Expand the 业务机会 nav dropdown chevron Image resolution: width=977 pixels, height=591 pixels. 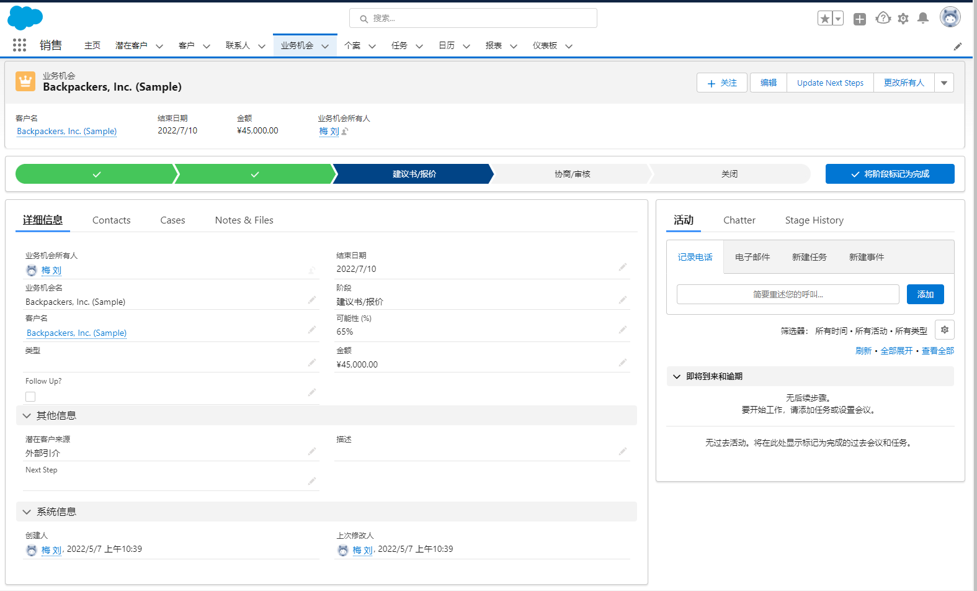(325, 46)
